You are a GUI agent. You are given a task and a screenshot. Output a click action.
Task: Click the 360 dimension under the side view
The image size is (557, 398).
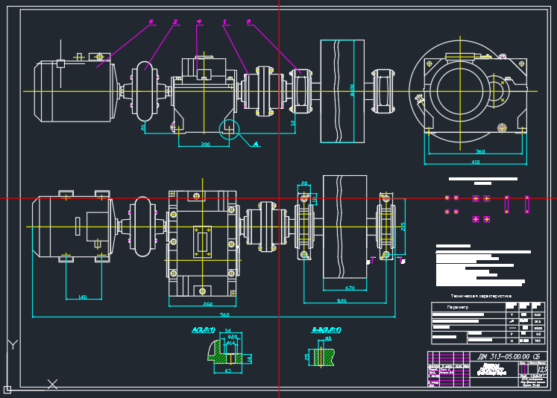tap(480, 151)
